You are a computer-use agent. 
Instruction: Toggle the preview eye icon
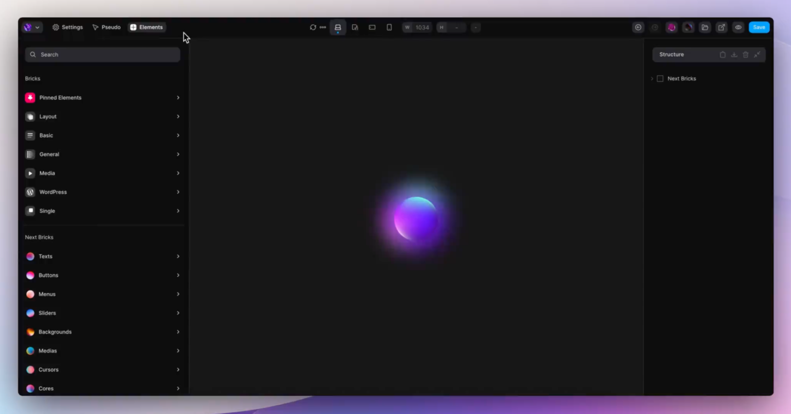coord(738,27)
